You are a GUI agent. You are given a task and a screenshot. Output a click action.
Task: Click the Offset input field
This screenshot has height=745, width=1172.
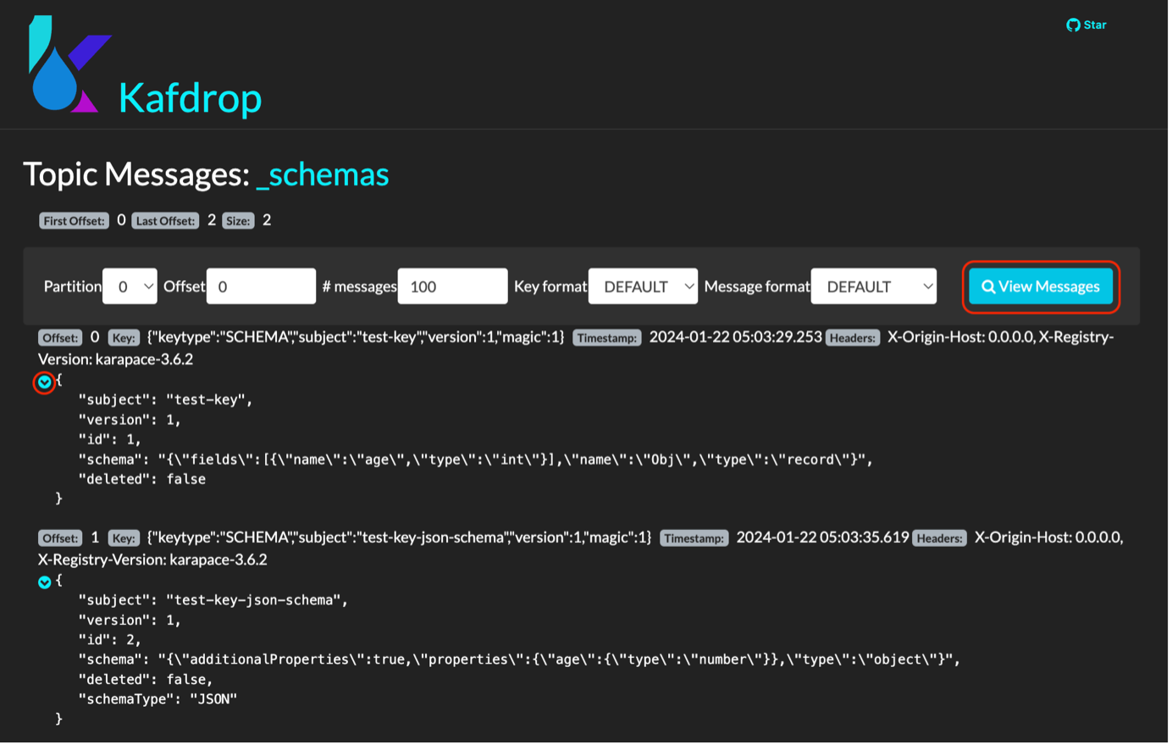point(261,286)
